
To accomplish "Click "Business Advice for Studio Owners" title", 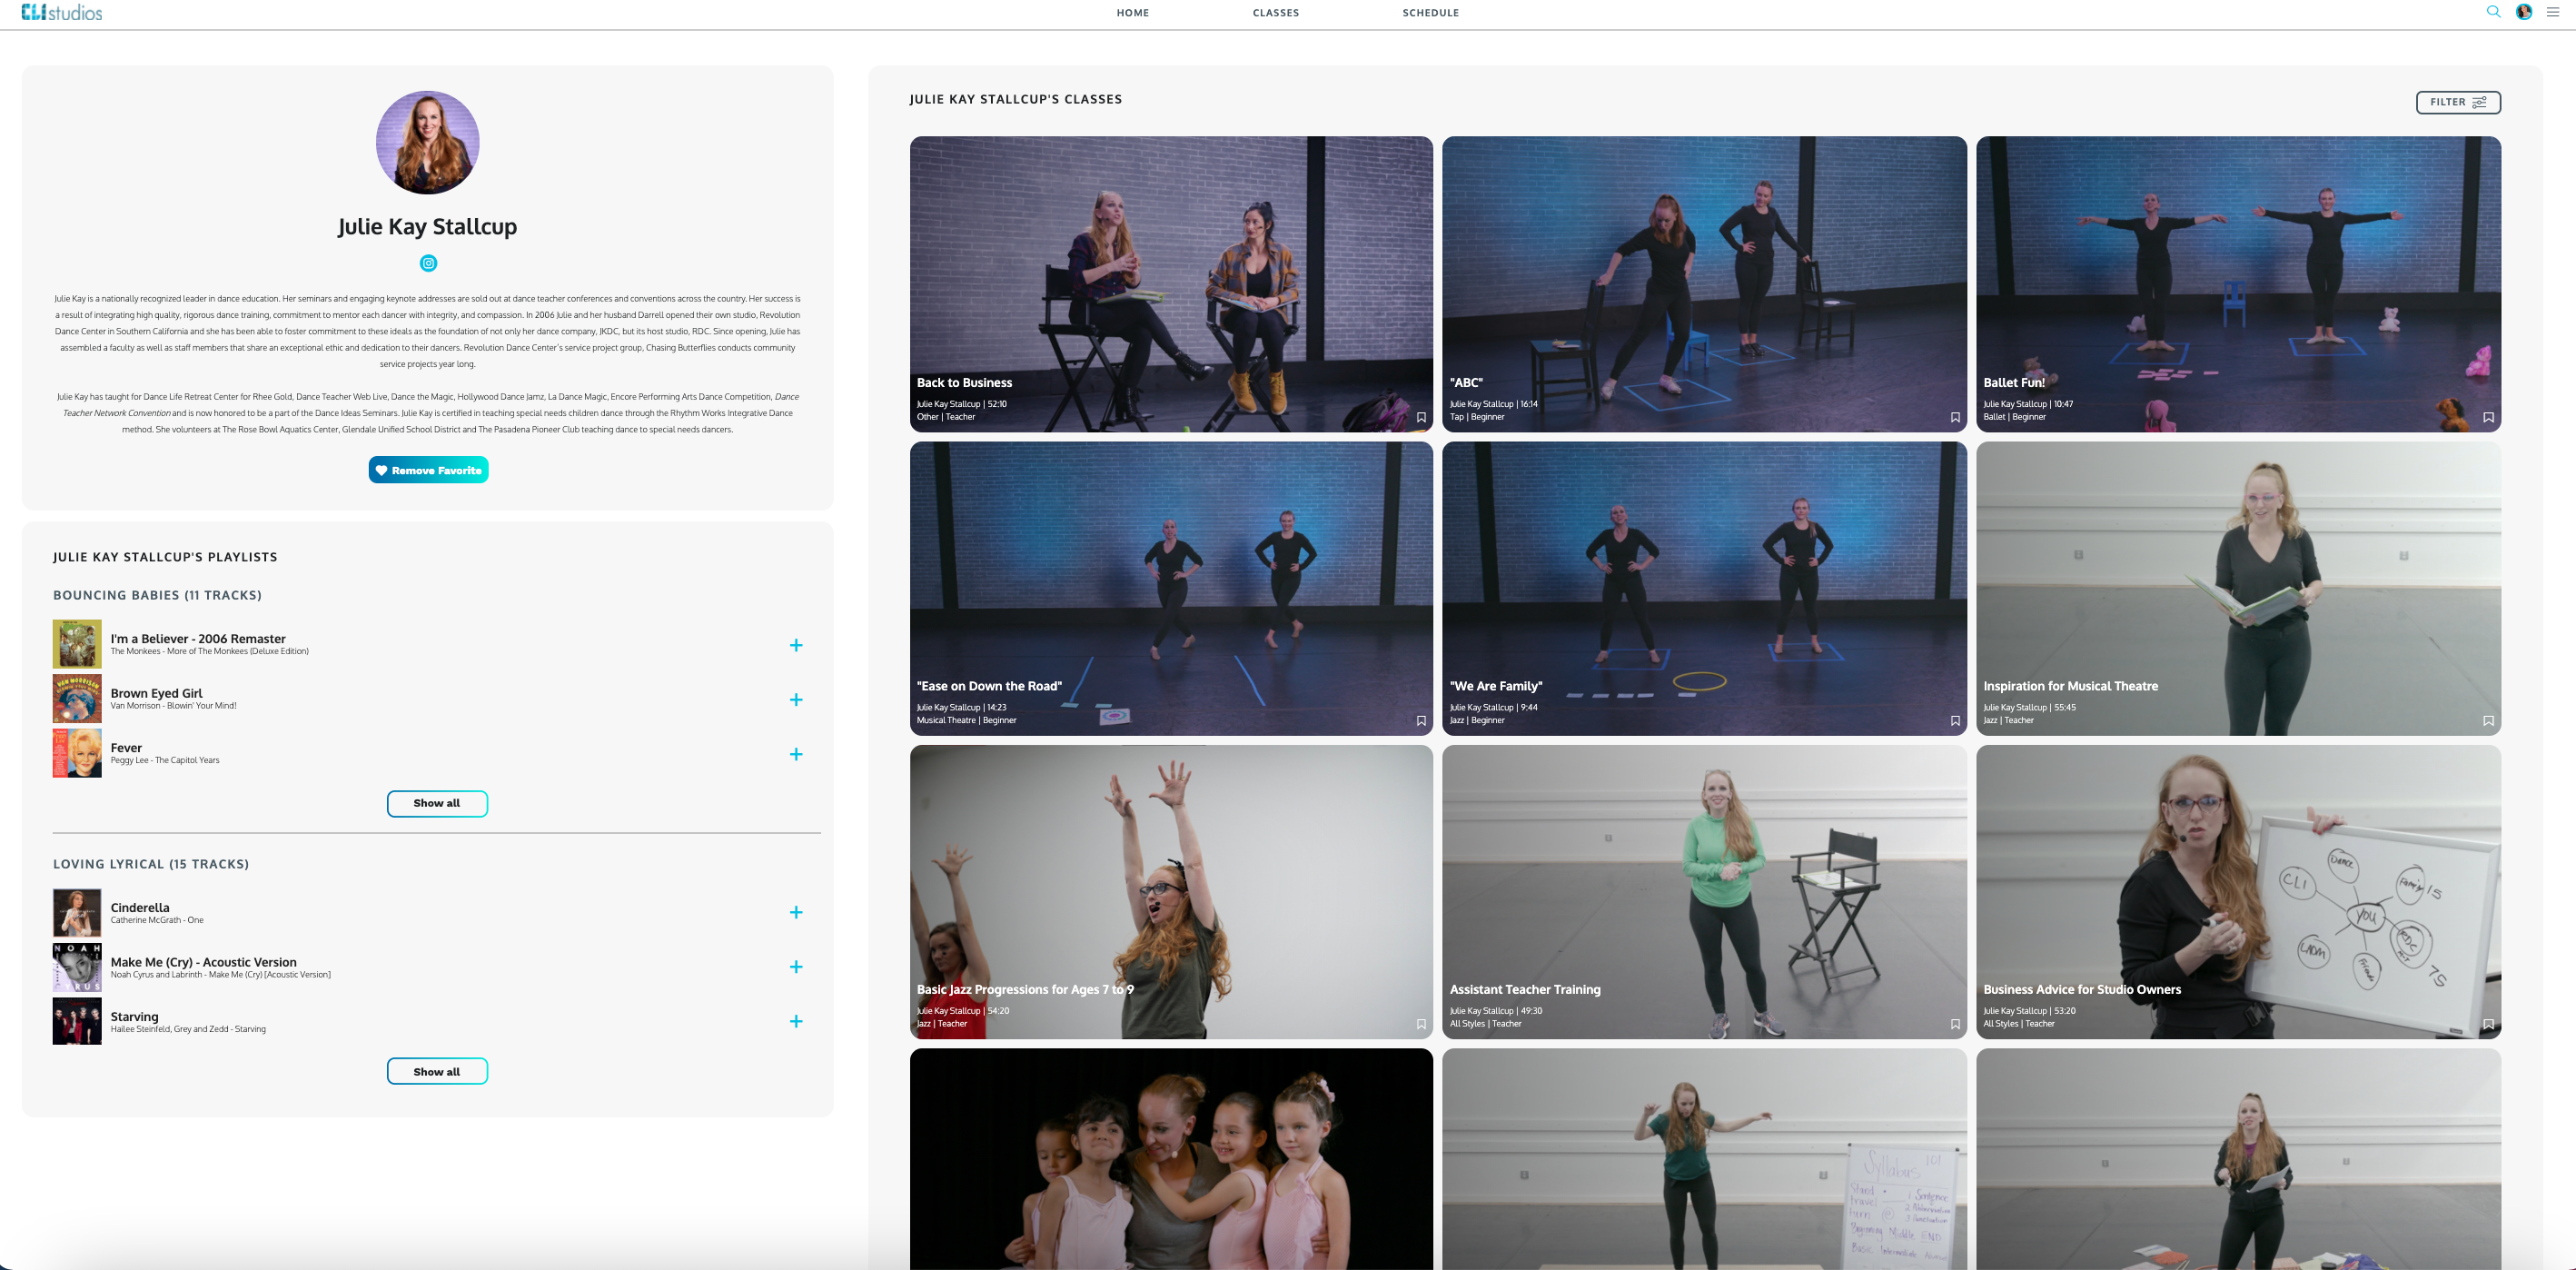I will 2082,989.
